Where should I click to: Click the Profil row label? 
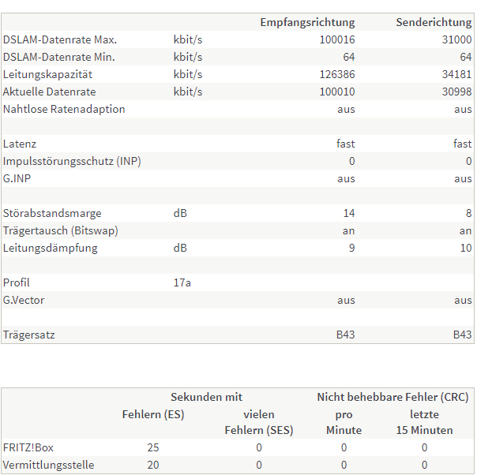tap(16, 283)
